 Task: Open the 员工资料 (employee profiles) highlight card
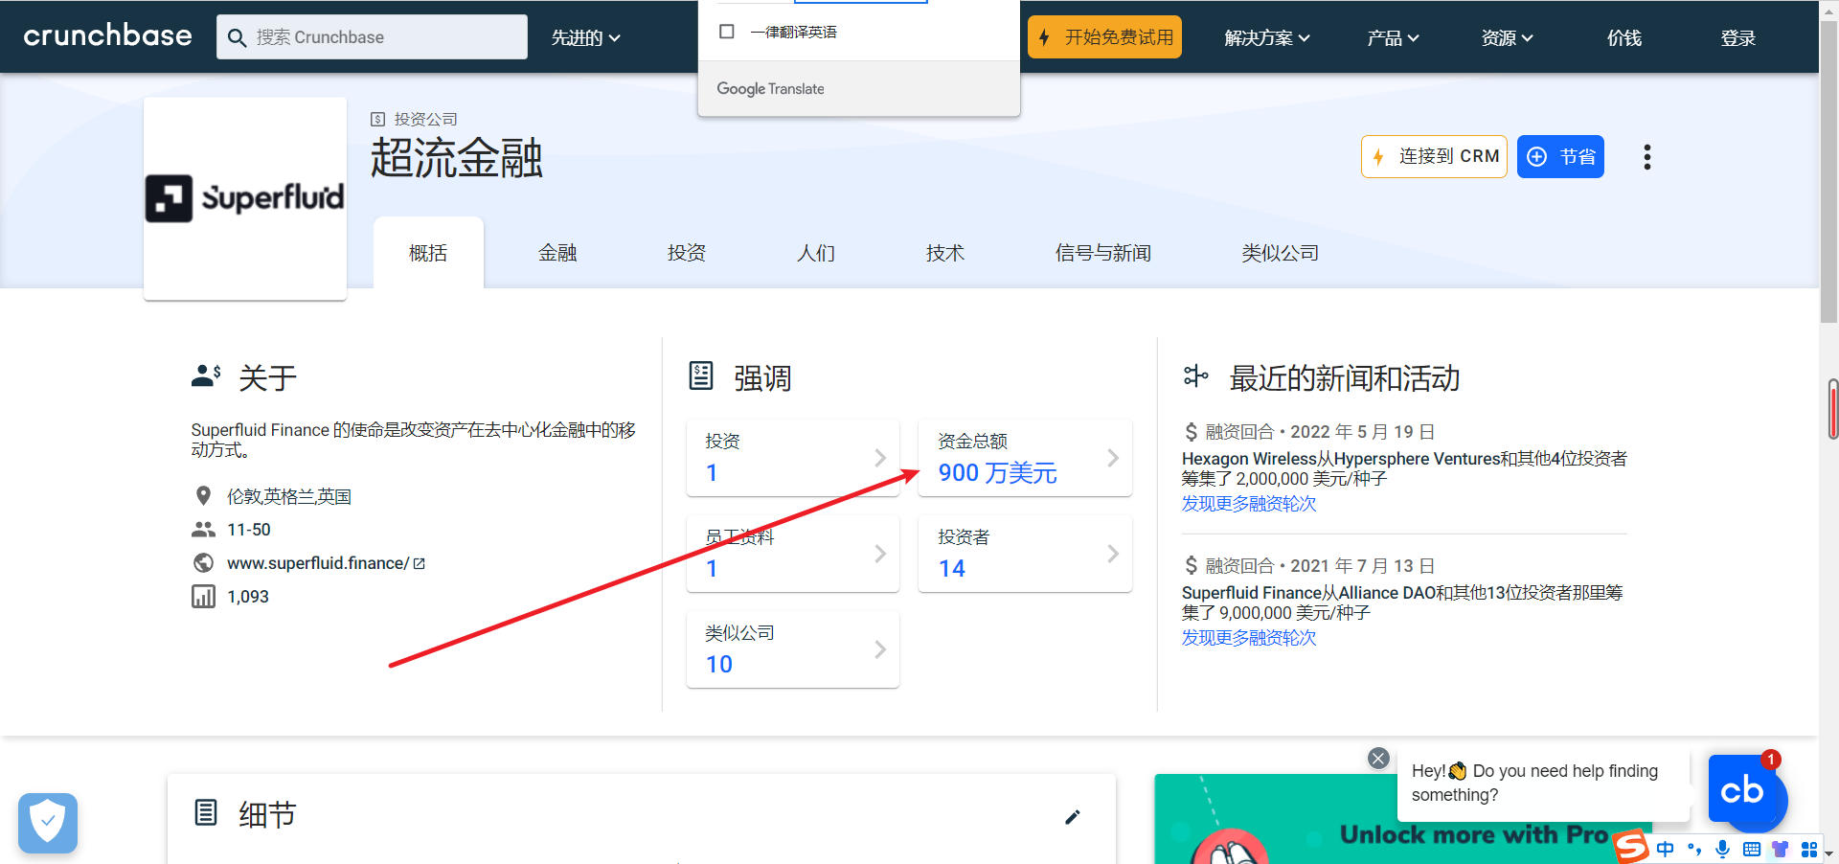[x=793, y=554]
